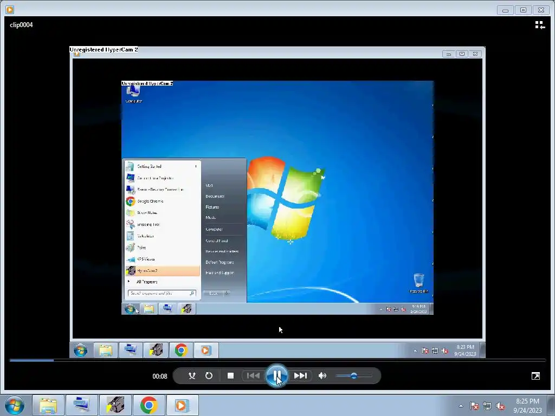Click the 00:08 elapsed time display

(160, 376)
